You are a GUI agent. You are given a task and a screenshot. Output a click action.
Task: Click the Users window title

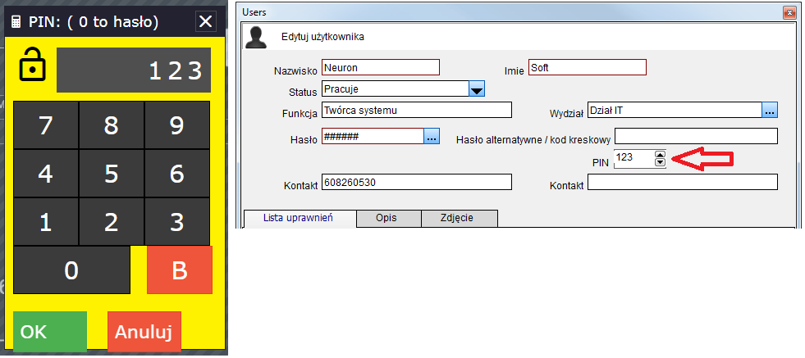tap(254, 11)
